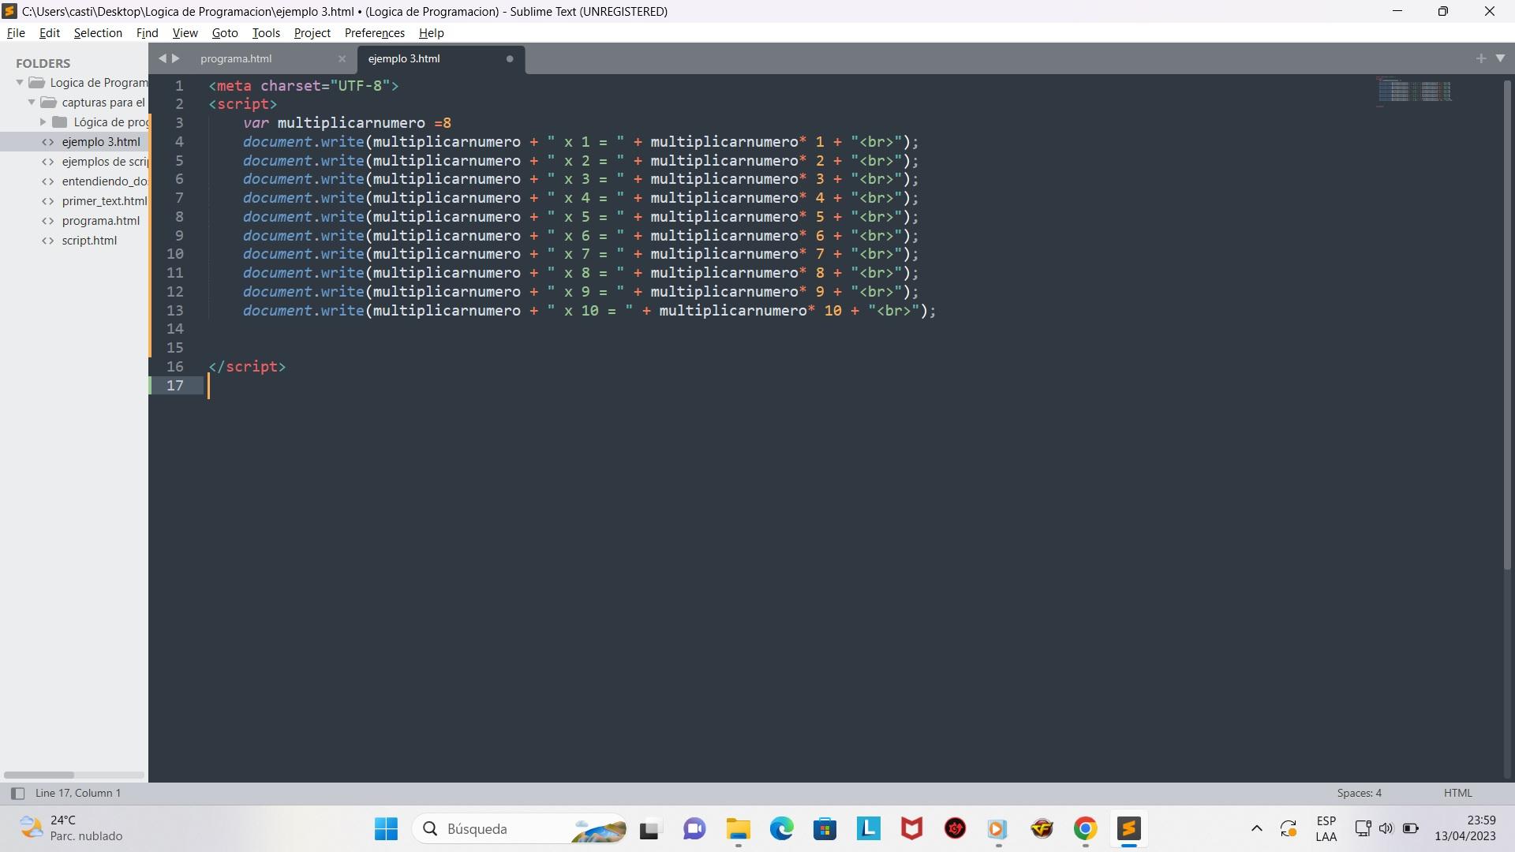This screenshot has height=852, width=1515.
Task: Open Microsoft Store from taskbar
Action: [x=825, y=829]
